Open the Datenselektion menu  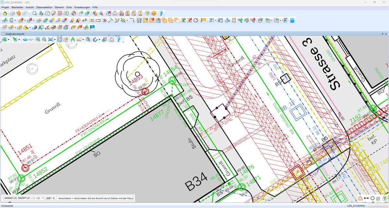point(44,7)
